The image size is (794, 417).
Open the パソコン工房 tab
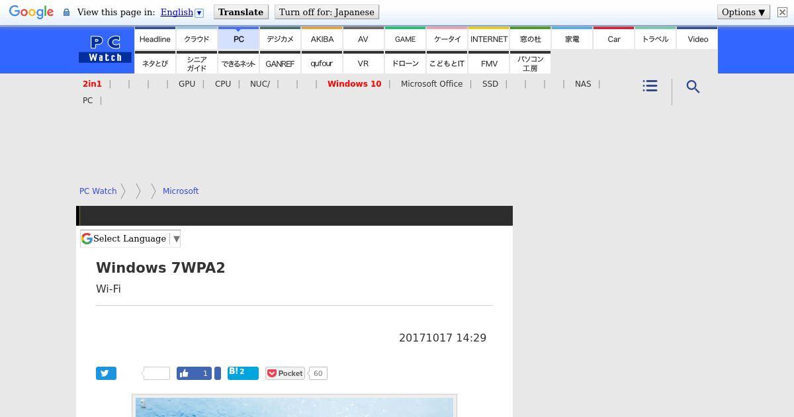pyautogui.click(x=530, y=63)
